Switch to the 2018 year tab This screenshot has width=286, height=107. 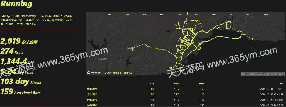point(144,14)
